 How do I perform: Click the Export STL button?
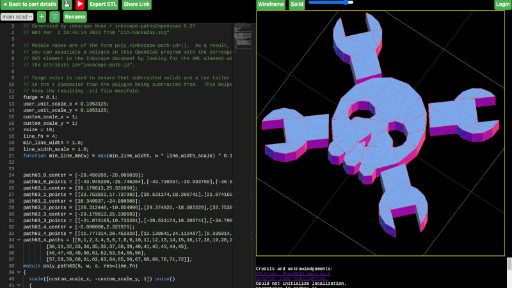pyautogui.click(x=103, y=4)
